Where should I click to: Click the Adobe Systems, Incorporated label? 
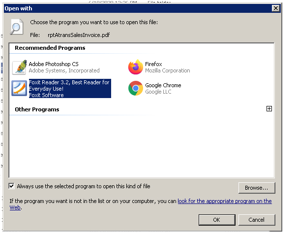[x=64, y=70]
